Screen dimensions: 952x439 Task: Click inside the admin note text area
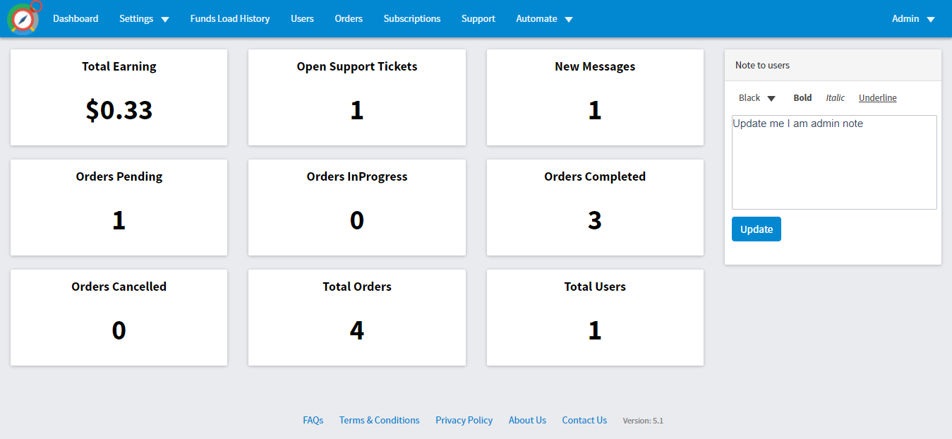point(834,162)
